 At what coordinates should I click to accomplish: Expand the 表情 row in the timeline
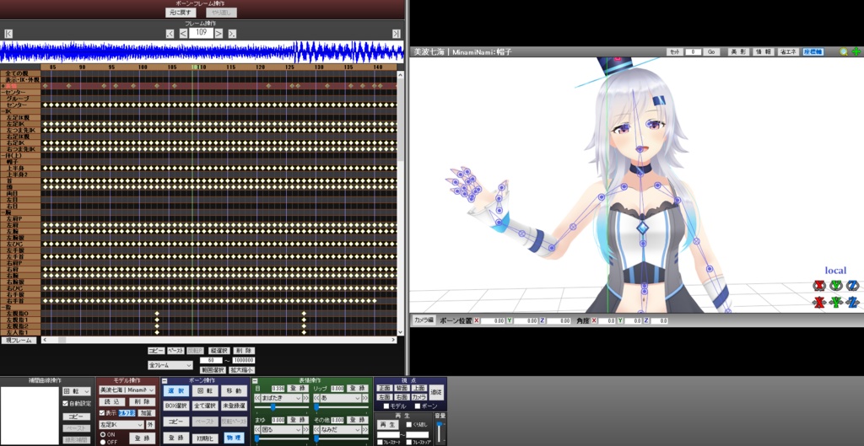coord(3,87)
